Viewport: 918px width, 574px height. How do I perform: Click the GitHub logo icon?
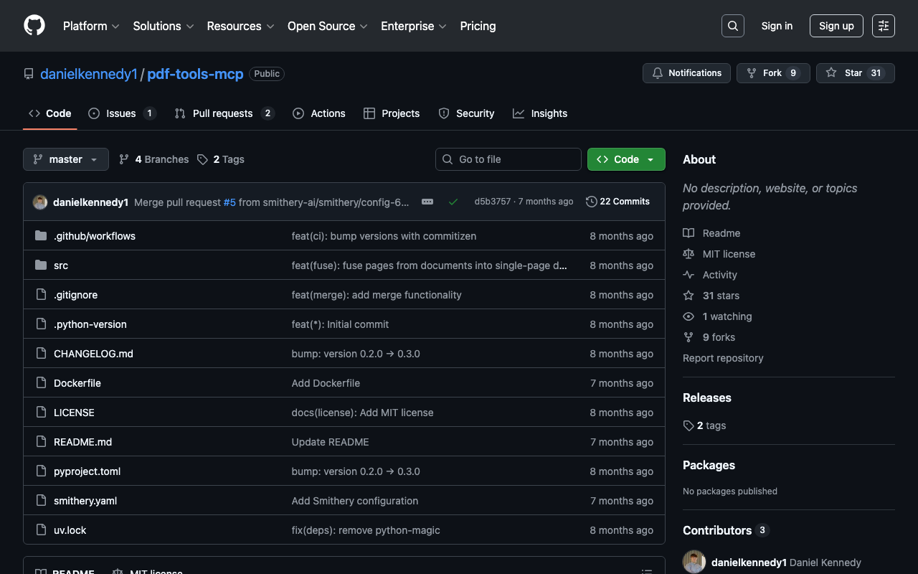(x=34, y=26)
